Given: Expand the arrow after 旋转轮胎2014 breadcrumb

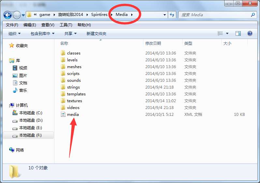Looking at the screenshot, I should pyautogui.click(x=87, y=15).
